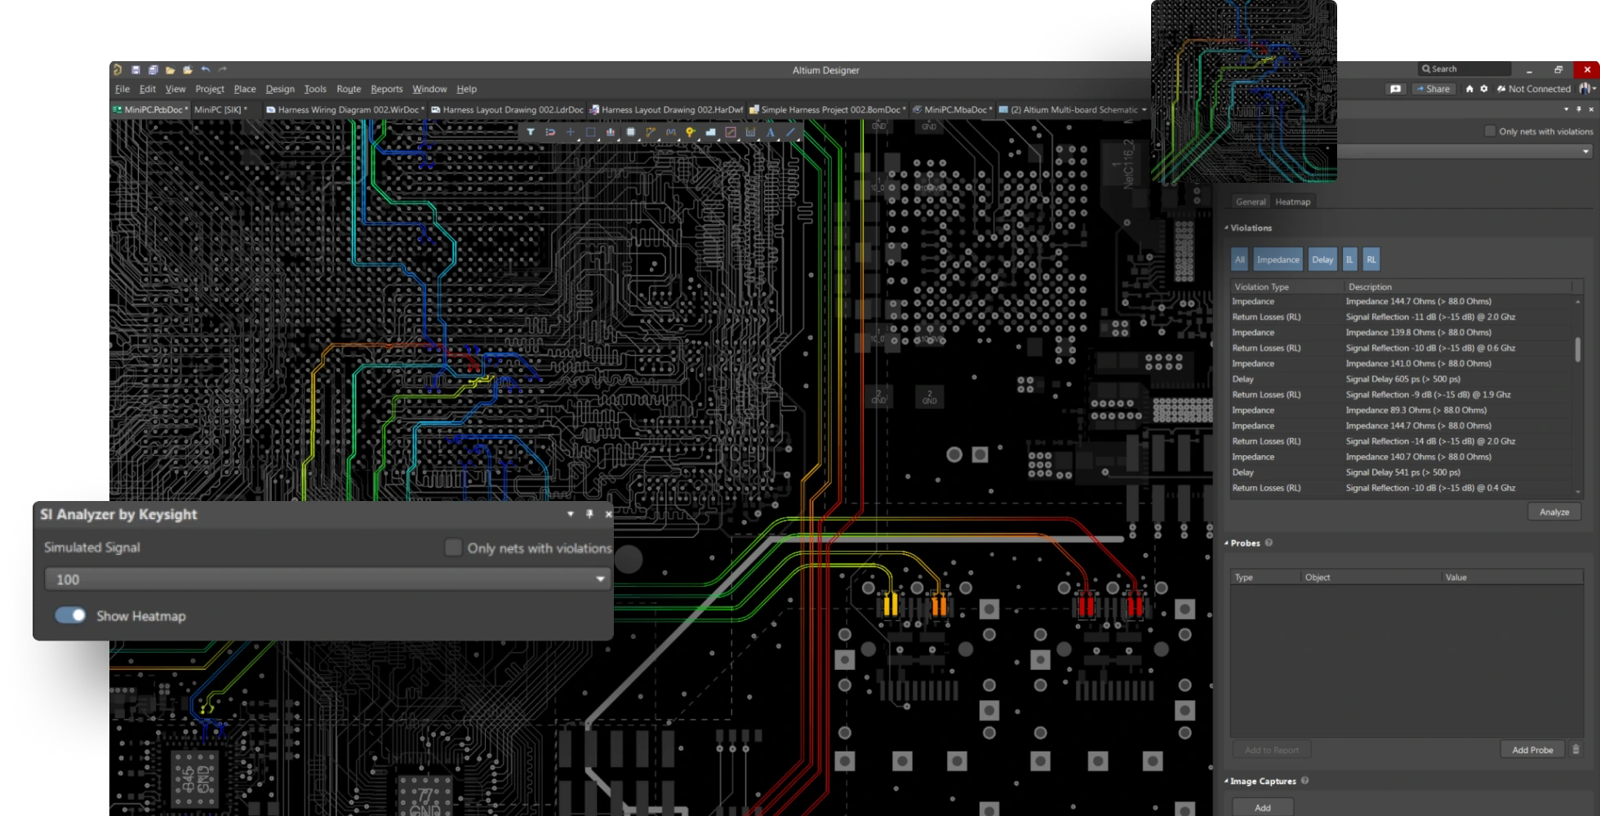Viewport: 1600px width, 816px height.
Task: Switch to the Heatmap tab
Action: pos(1292,202)
